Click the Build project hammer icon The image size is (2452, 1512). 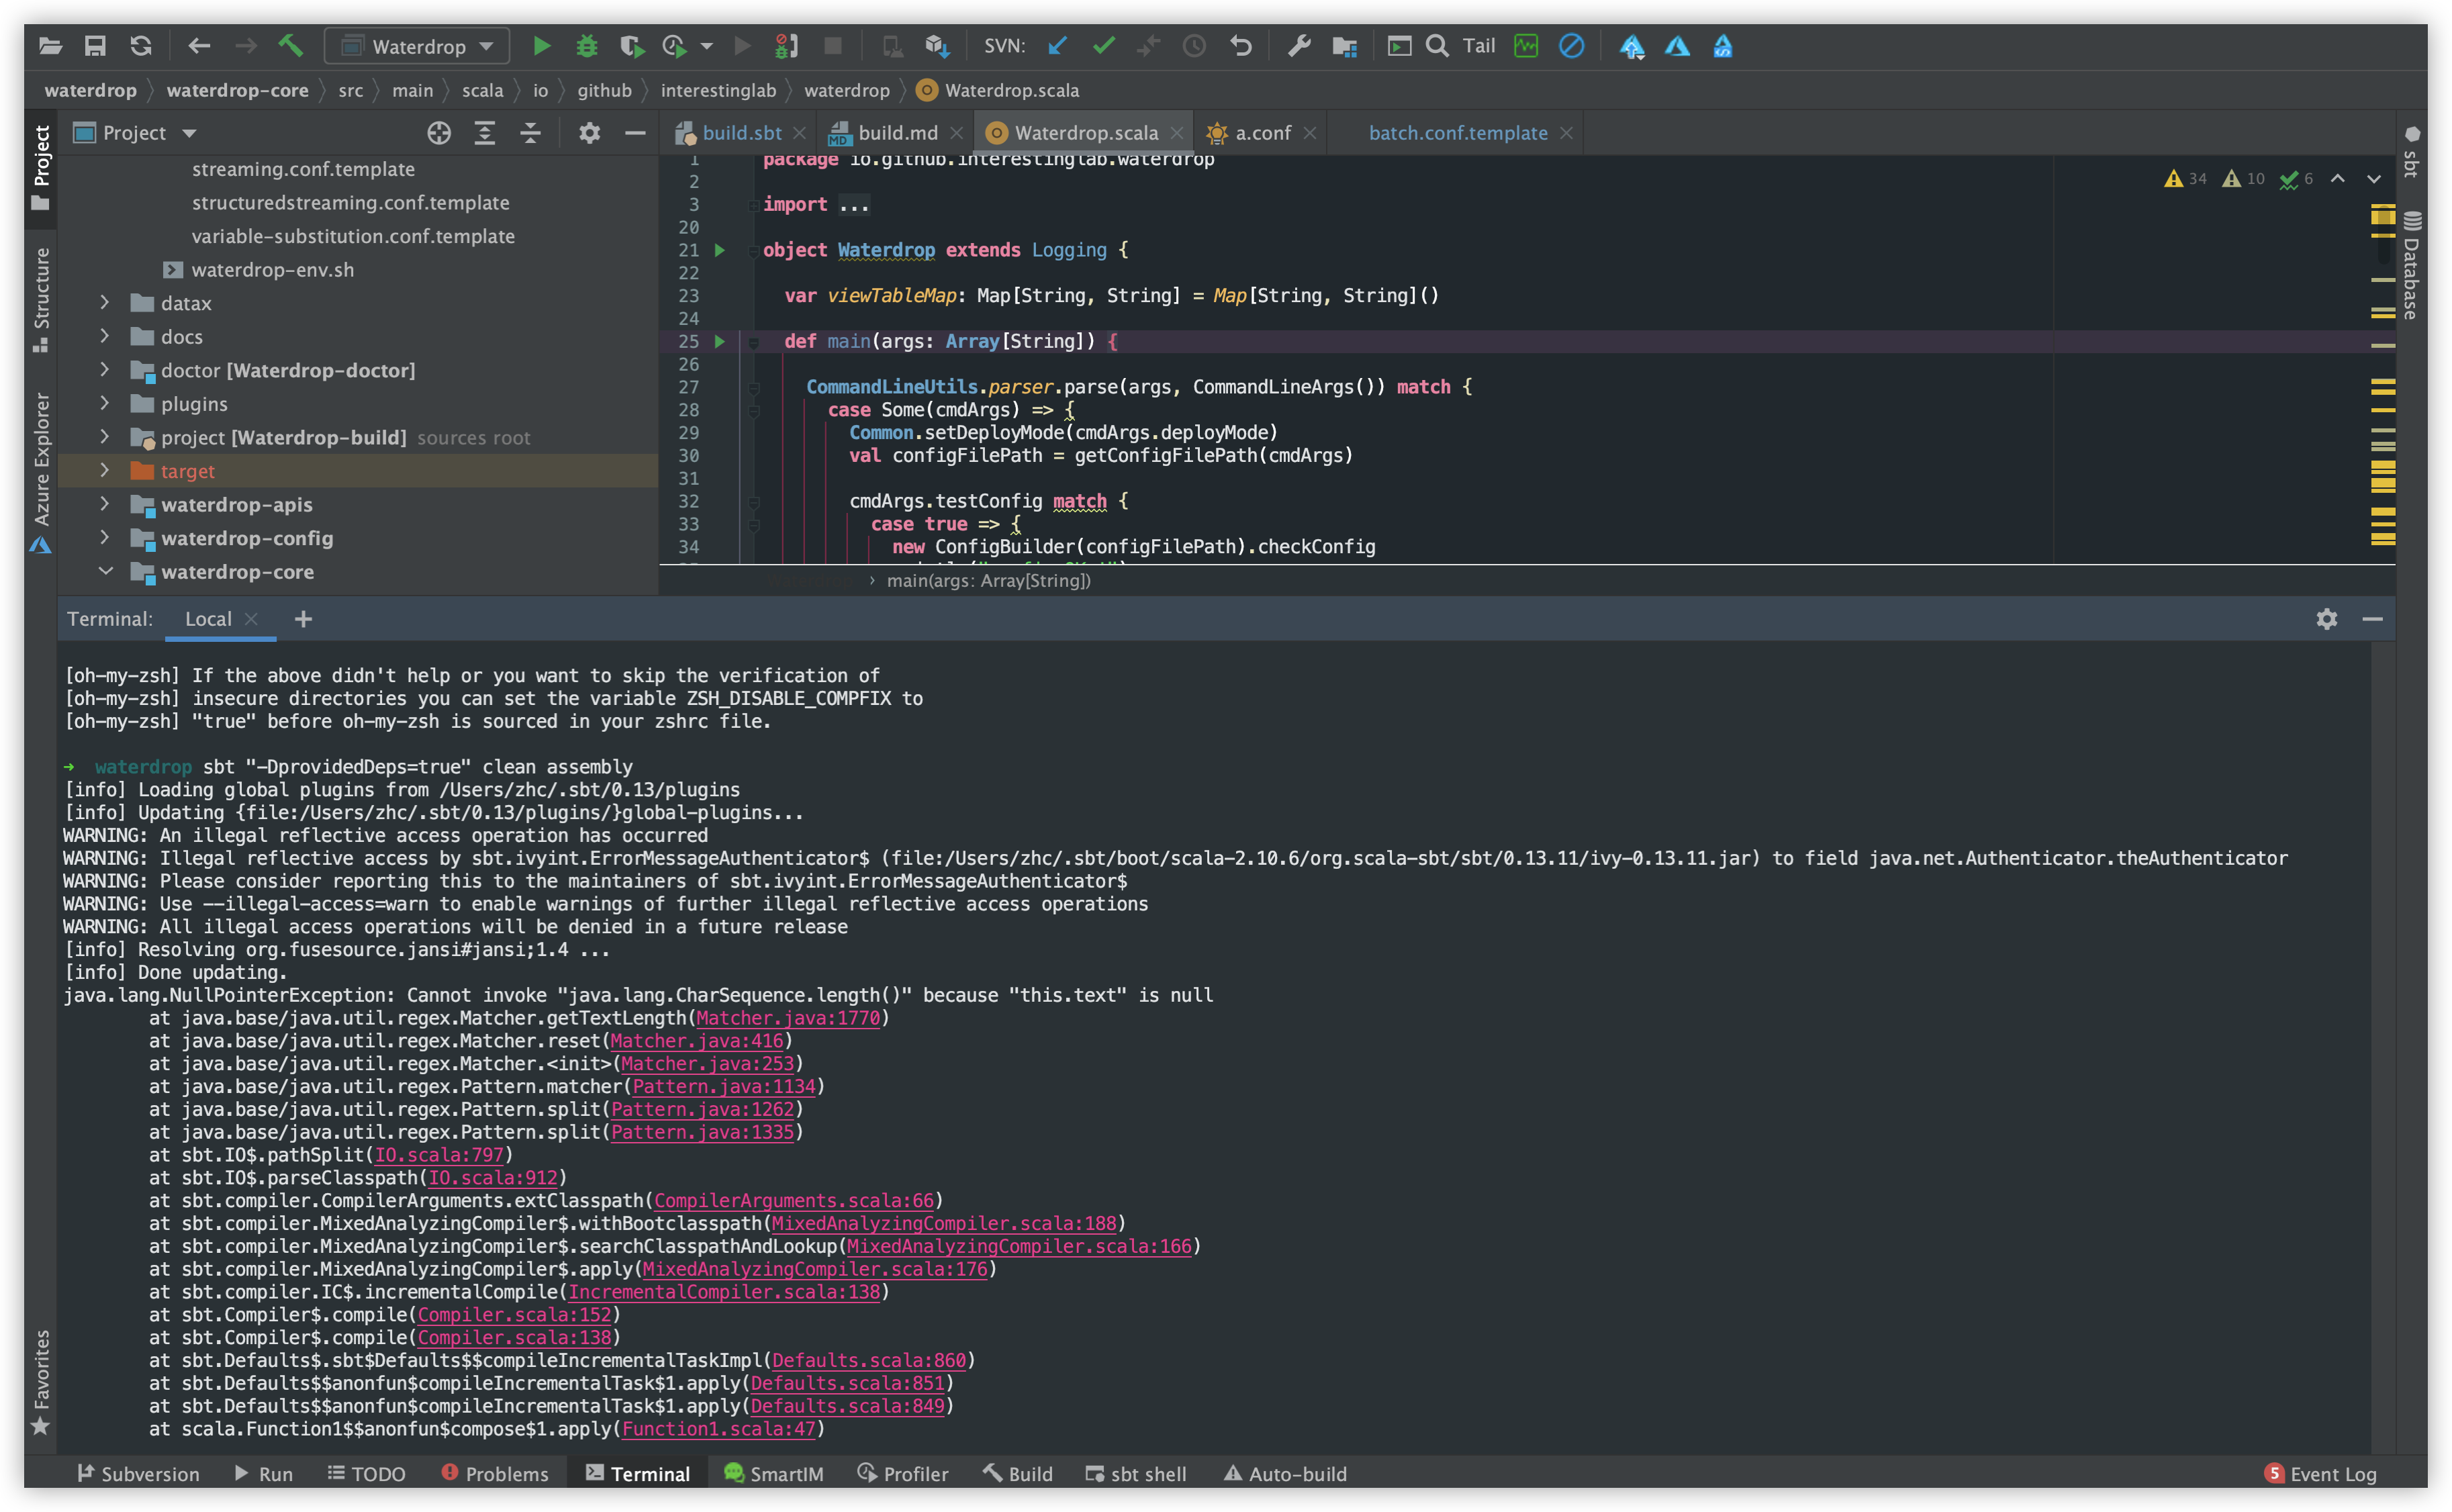[291, 46]
